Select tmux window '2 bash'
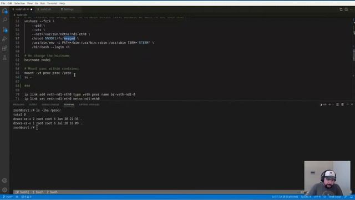 (52, 192)
